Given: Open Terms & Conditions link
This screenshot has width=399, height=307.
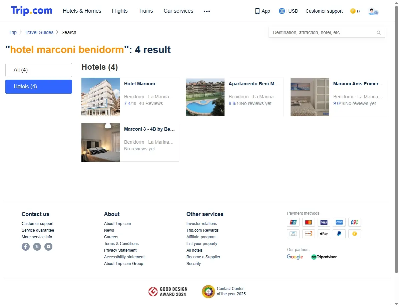Looking at the screenshot, I should click(121, 244).
